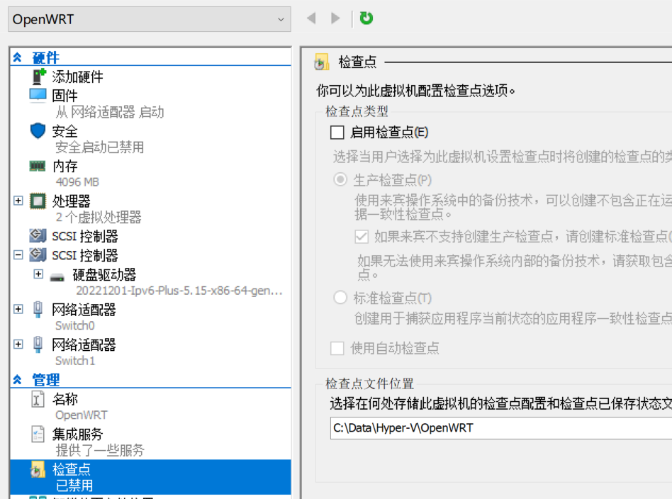672x499 pixels.
Task: Select the 硬盘驱动器 tree item
Action: (x=104, y=274)
